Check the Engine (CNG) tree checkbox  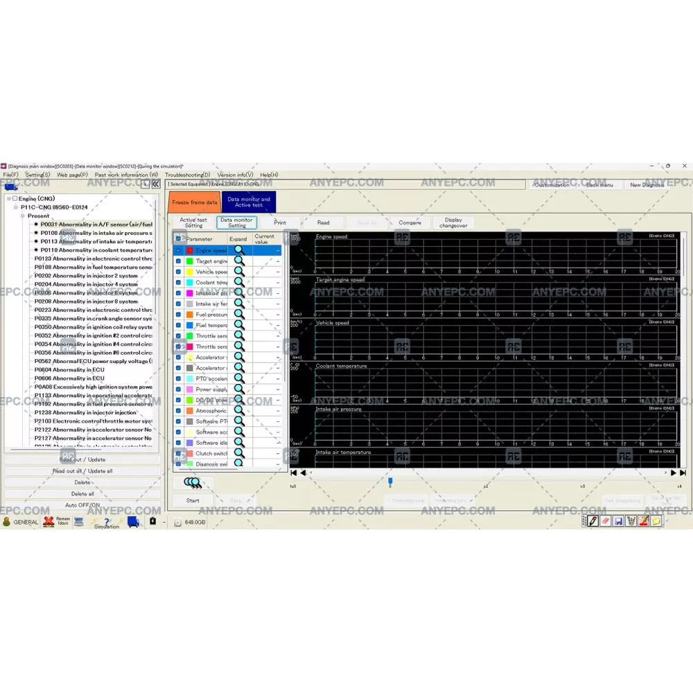click(x=15, y=199)
